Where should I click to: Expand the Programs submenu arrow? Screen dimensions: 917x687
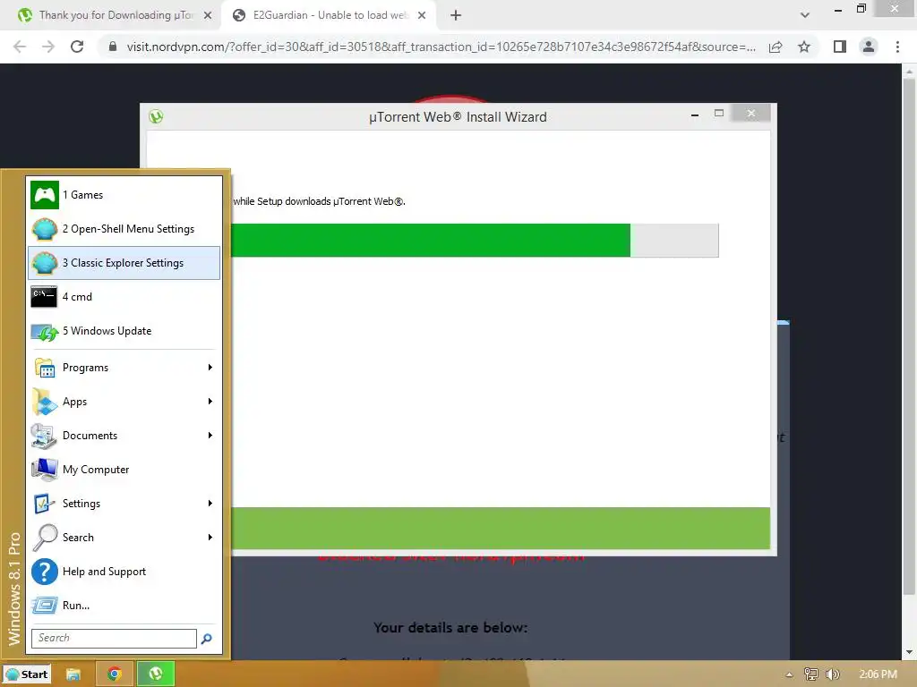(x=210, y=368)
